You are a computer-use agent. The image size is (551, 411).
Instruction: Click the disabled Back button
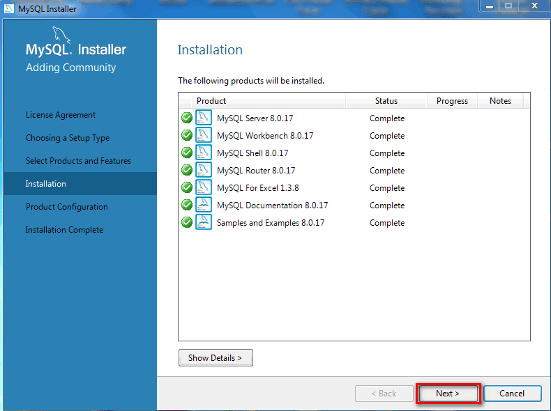tap(384, 394)
